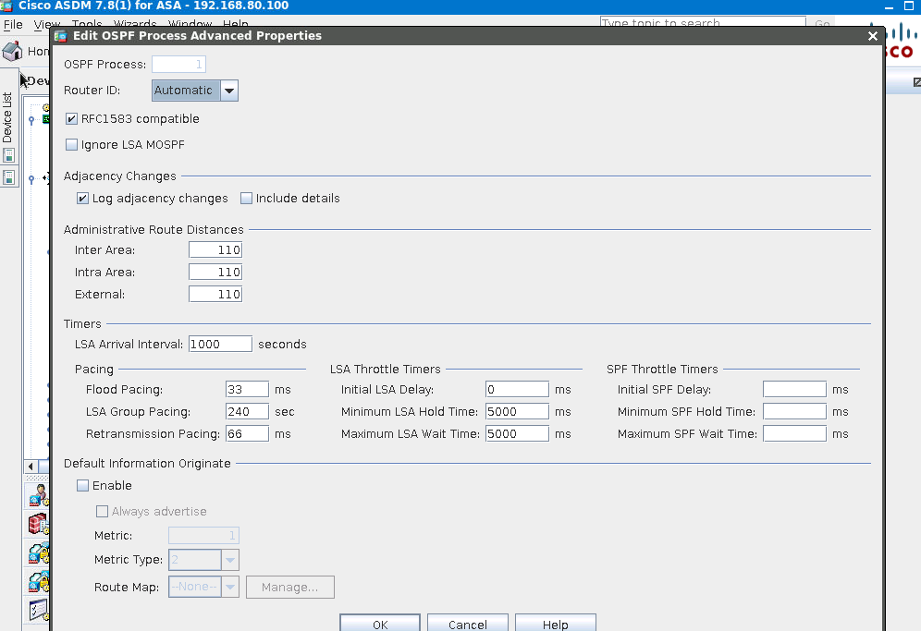Viewport: 921px width, 631px height.
Task: Click the dialog title bar icon
Action: 60,36
